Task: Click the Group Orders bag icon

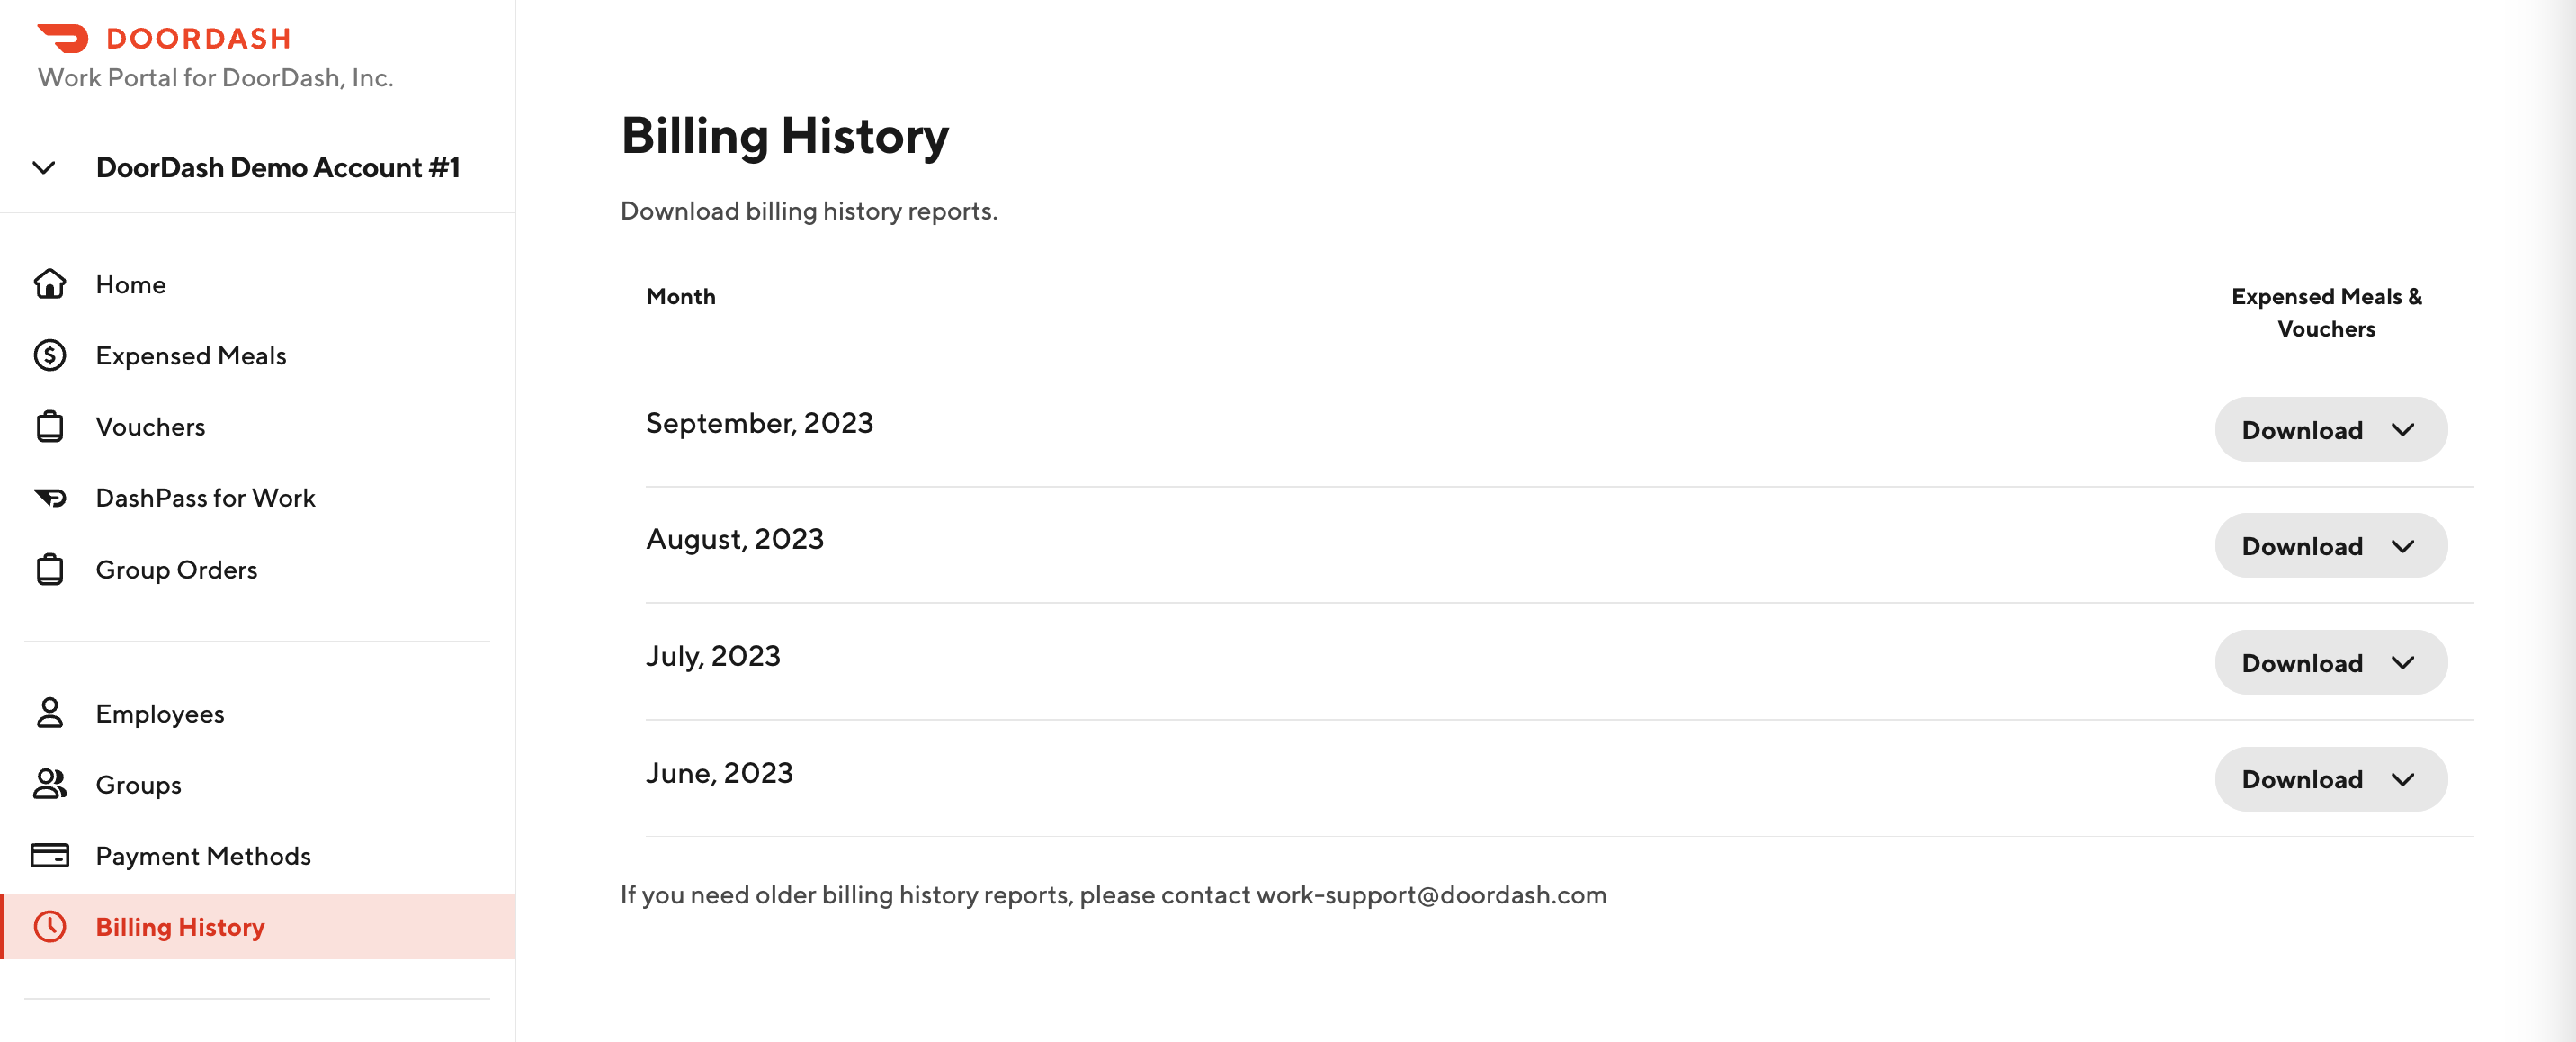Action: [50, 570]
